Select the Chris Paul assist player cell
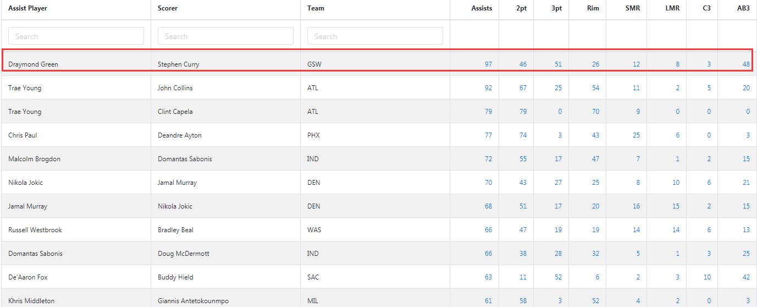The image size is (757, 307). [76, 135]
